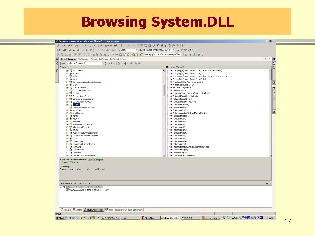Open the Project menu
The image size is (315, 236).
pyautogui.click(x=77, y=45)
